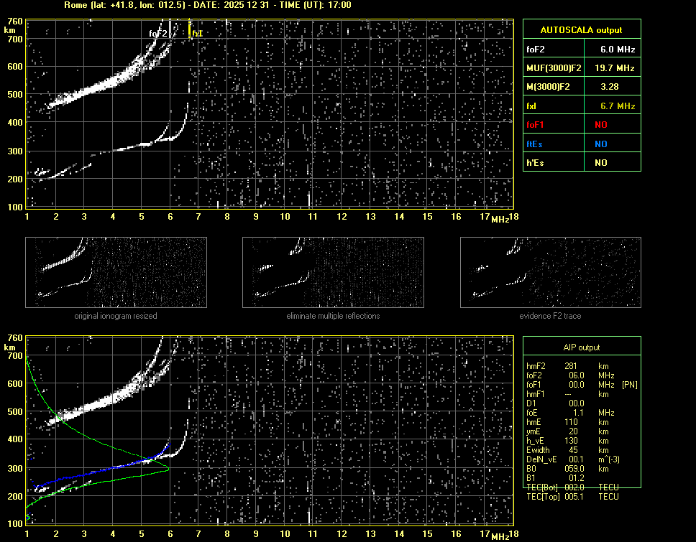Select the yellow h'Es row label
This screenshot has width=696, height=542.
click(x=534, y=163)
